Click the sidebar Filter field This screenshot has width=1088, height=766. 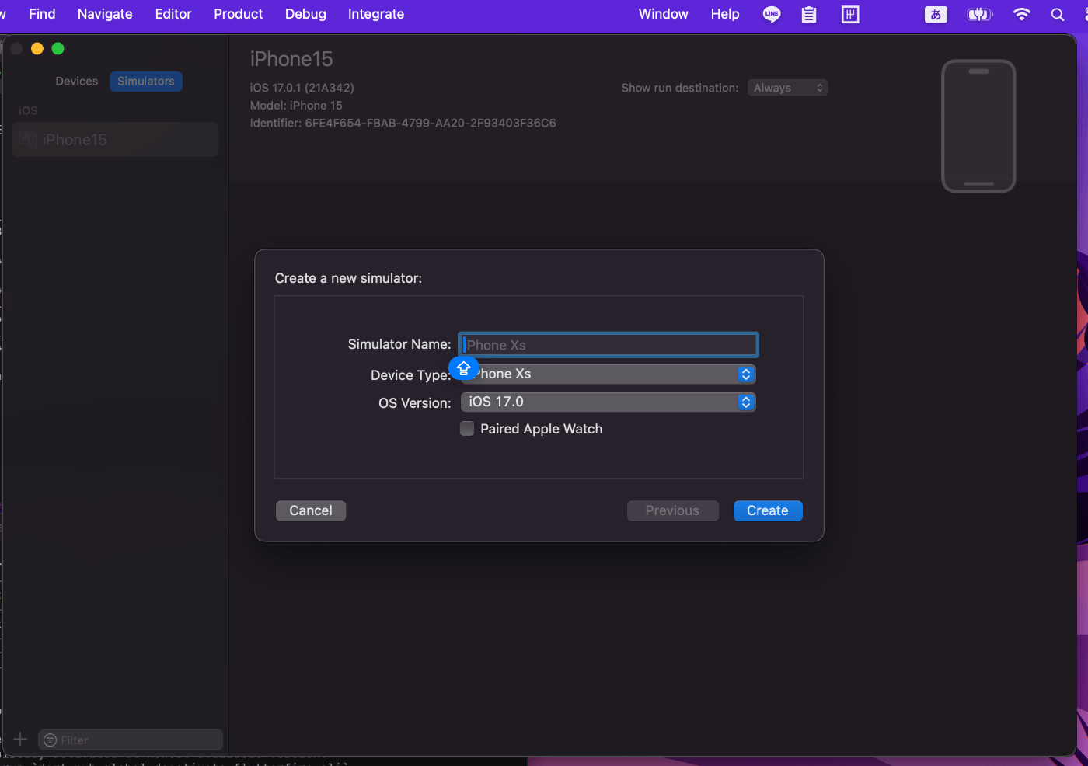coord(131,740)
